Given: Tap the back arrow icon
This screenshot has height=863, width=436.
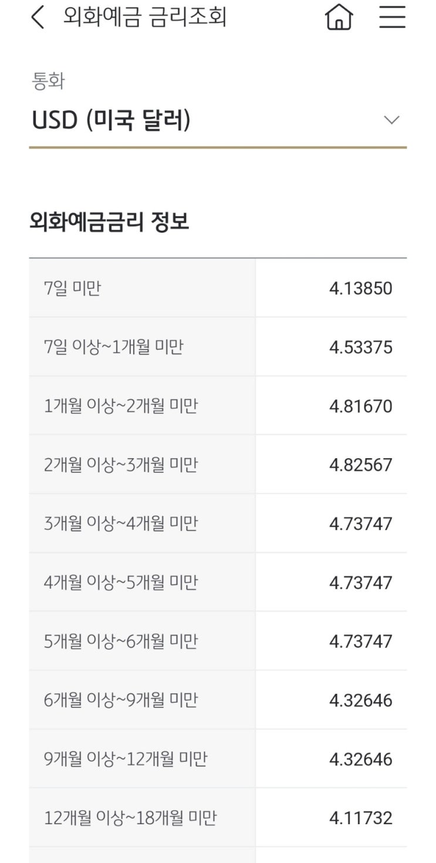Looking at the screenshot, I should coord(38,18).
